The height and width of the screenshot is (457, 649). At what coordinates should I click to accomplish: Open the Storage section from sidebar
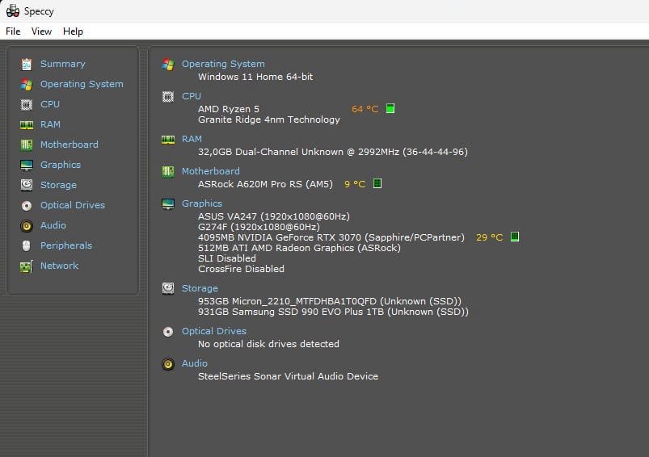click(58, 185)
